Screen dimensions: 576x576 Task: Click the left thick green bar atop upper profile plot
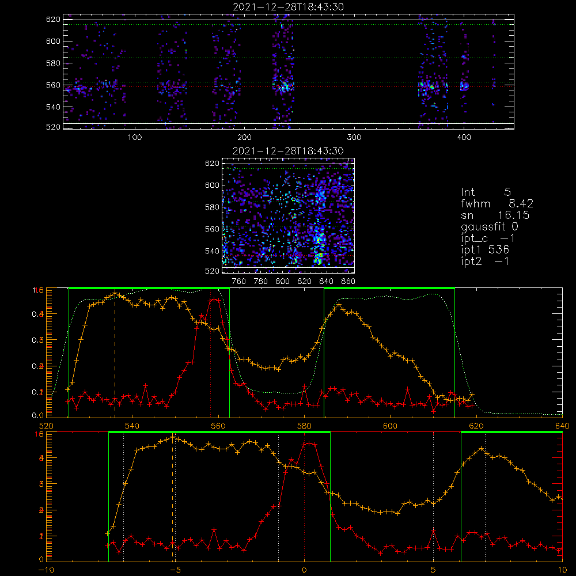tap(149, 289)
